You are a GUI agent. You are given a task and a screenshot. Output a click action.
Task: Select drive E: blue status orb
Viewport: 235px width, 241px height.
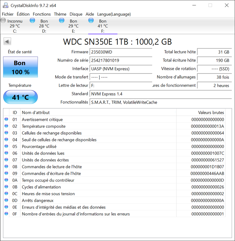(x=62, y=20)
